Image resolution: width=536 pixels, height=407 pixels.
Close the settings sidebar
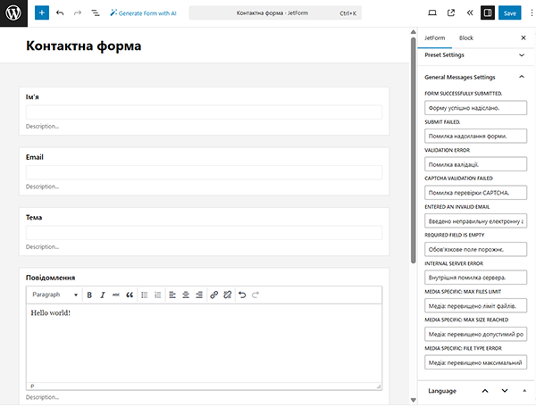point(523,37)
